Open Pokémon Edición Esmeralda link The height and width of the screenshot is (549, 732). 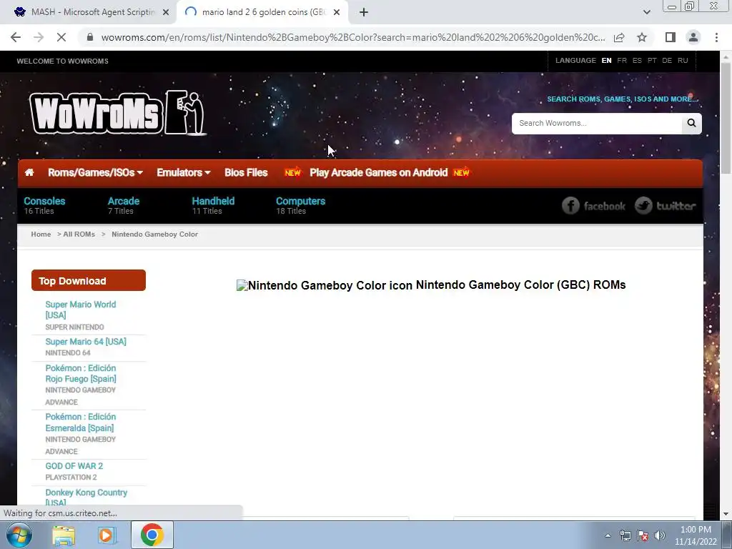[x=81, y=422]
